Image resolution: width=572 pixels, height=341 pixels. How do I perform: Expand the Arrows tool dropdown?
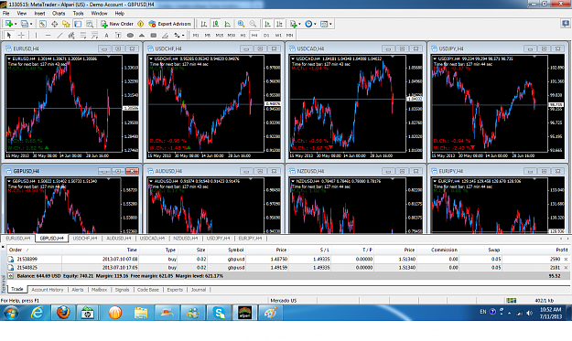pos(183,36)
